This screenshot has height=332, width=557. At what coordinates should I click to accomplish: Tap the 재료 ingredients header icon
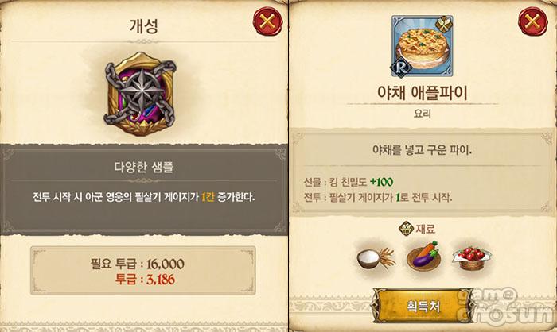click(x=406, y=229)
